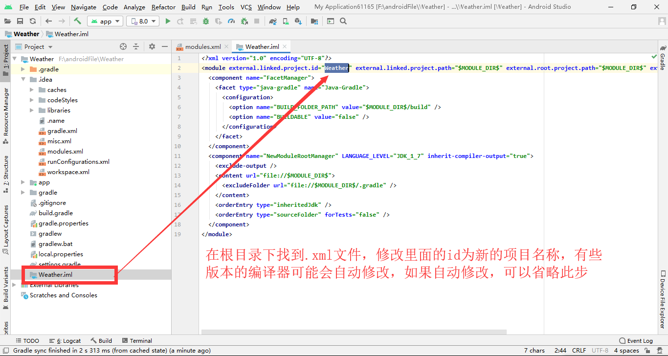Screen dimensions: 668x356
Task: Switch to the modules.xml editor tab
Action: pos(202,46)
